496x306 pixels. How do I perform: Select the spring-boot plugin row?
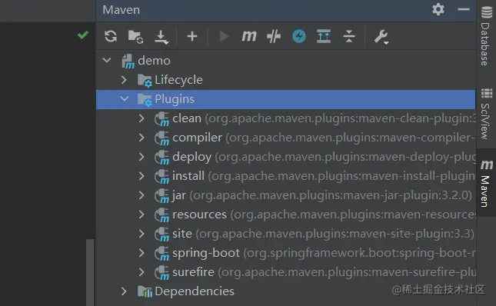[285, 253]
